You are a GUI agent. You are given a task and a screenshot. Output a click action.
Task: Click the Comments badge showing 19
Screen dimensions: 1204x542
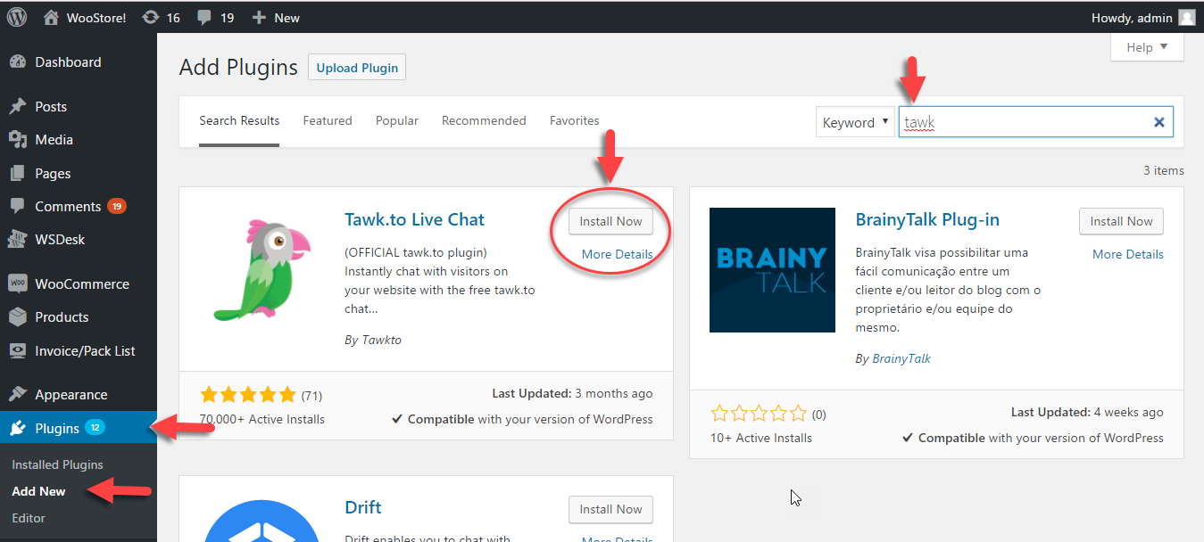[x=117, y=206]
